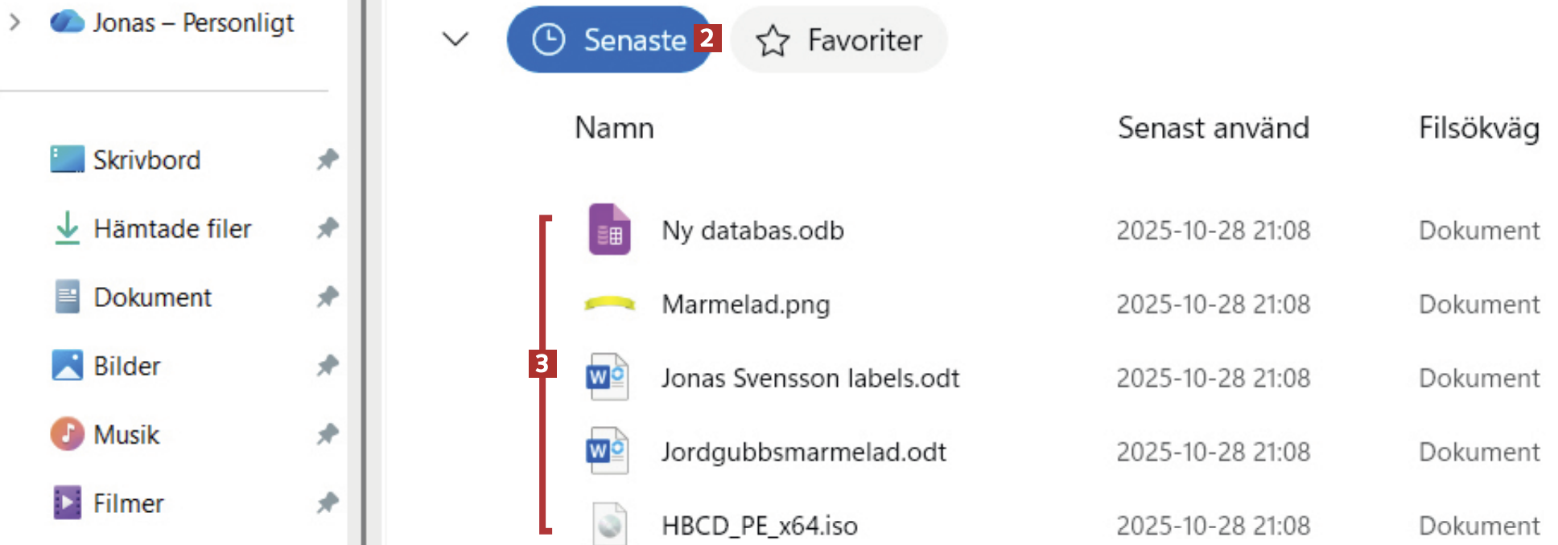The height and width of the screenshot is (545, 1558).
Task: Switch to the Favoriter tab
Action: pos(839,39)
